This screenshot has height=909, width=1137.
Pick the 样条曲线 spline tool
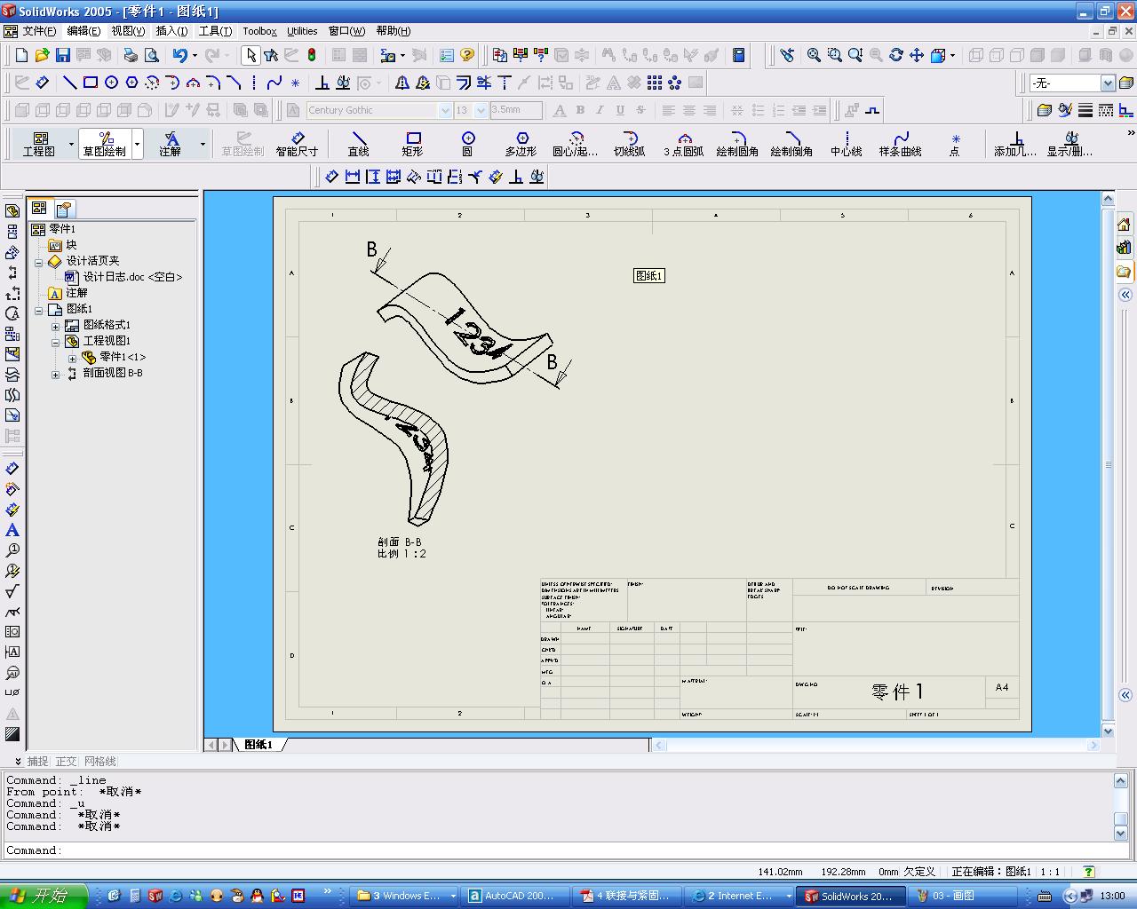click(901, 144)
